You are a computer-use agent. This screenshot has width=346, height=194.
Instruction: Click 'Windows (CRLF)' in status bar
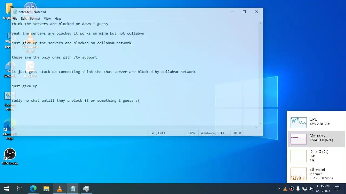[x=212, y=133]
